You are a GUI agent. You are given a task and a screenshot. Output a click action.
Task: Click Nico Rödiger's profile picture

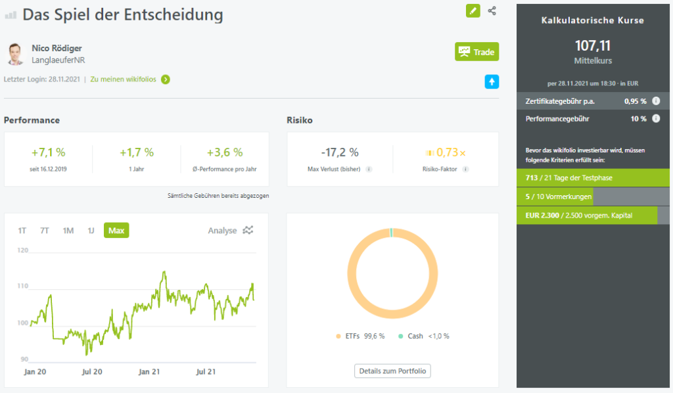[15, 54]
